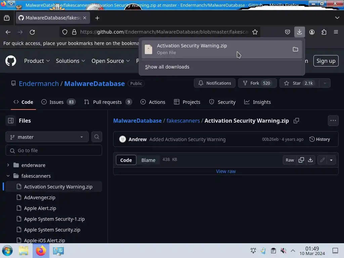Open more edit options dropdown arrow

click(331, 160)
